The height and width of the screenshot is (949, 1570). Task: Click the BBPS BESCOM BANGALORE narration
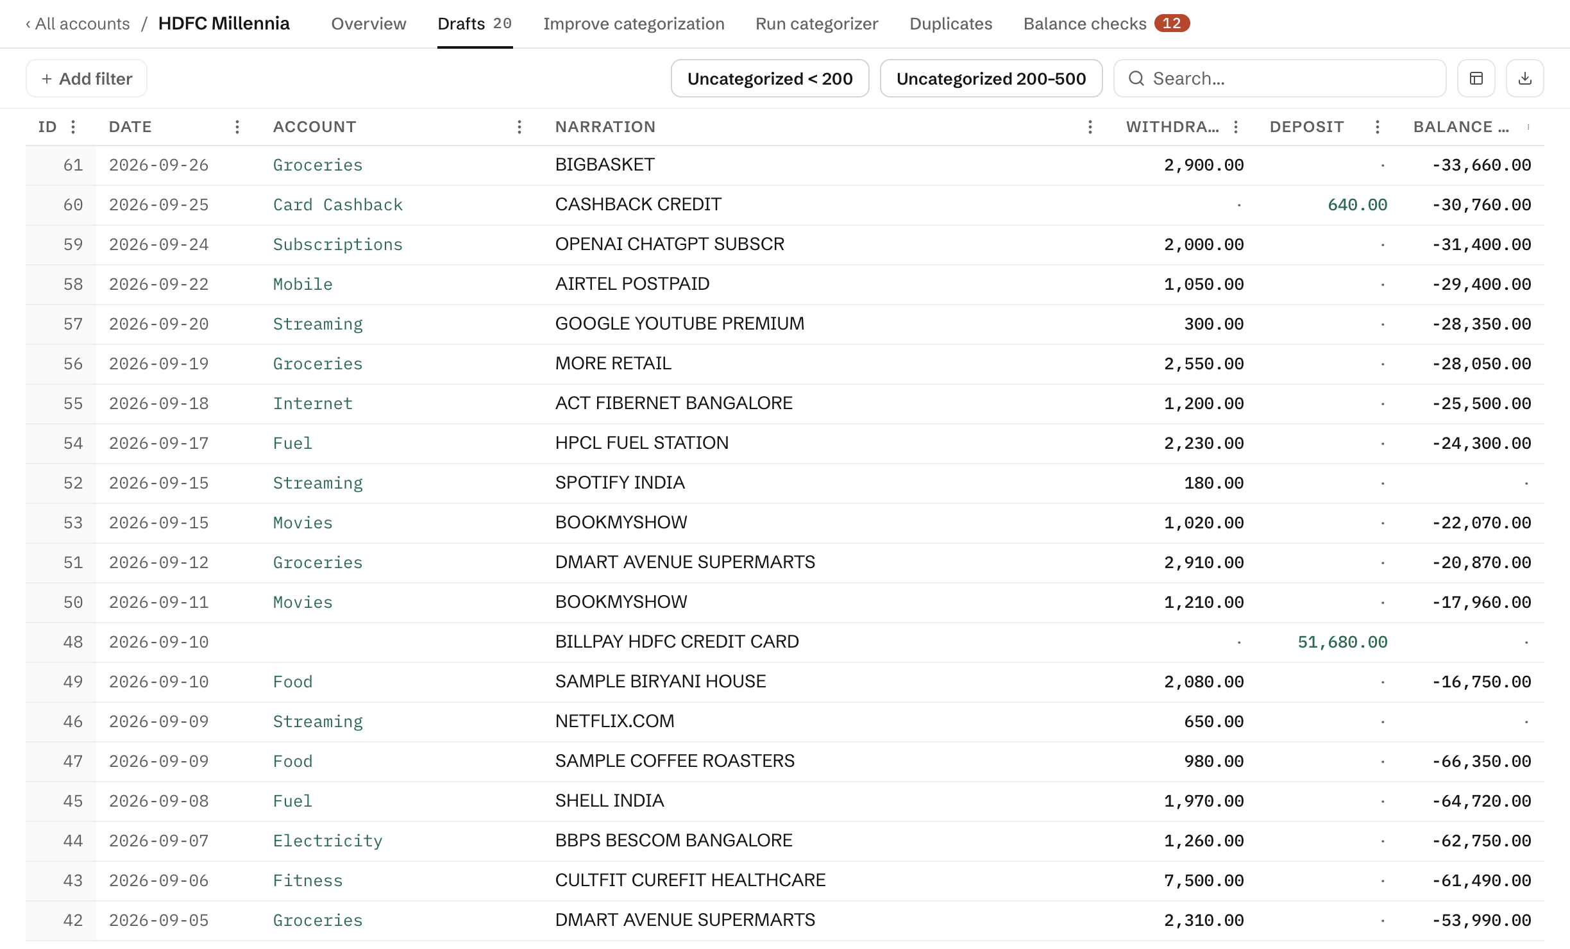(673, 841)
